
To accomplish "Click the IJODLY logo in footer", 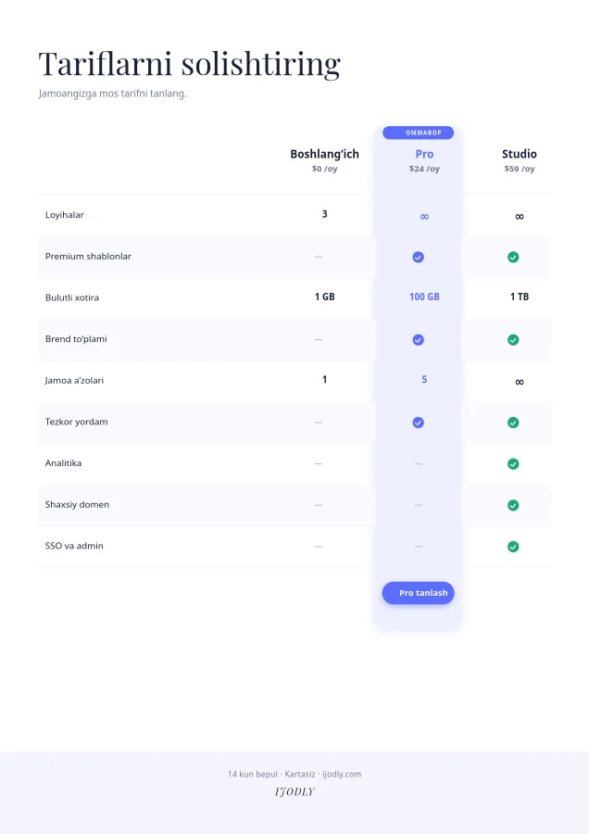I will pos(294,792).
